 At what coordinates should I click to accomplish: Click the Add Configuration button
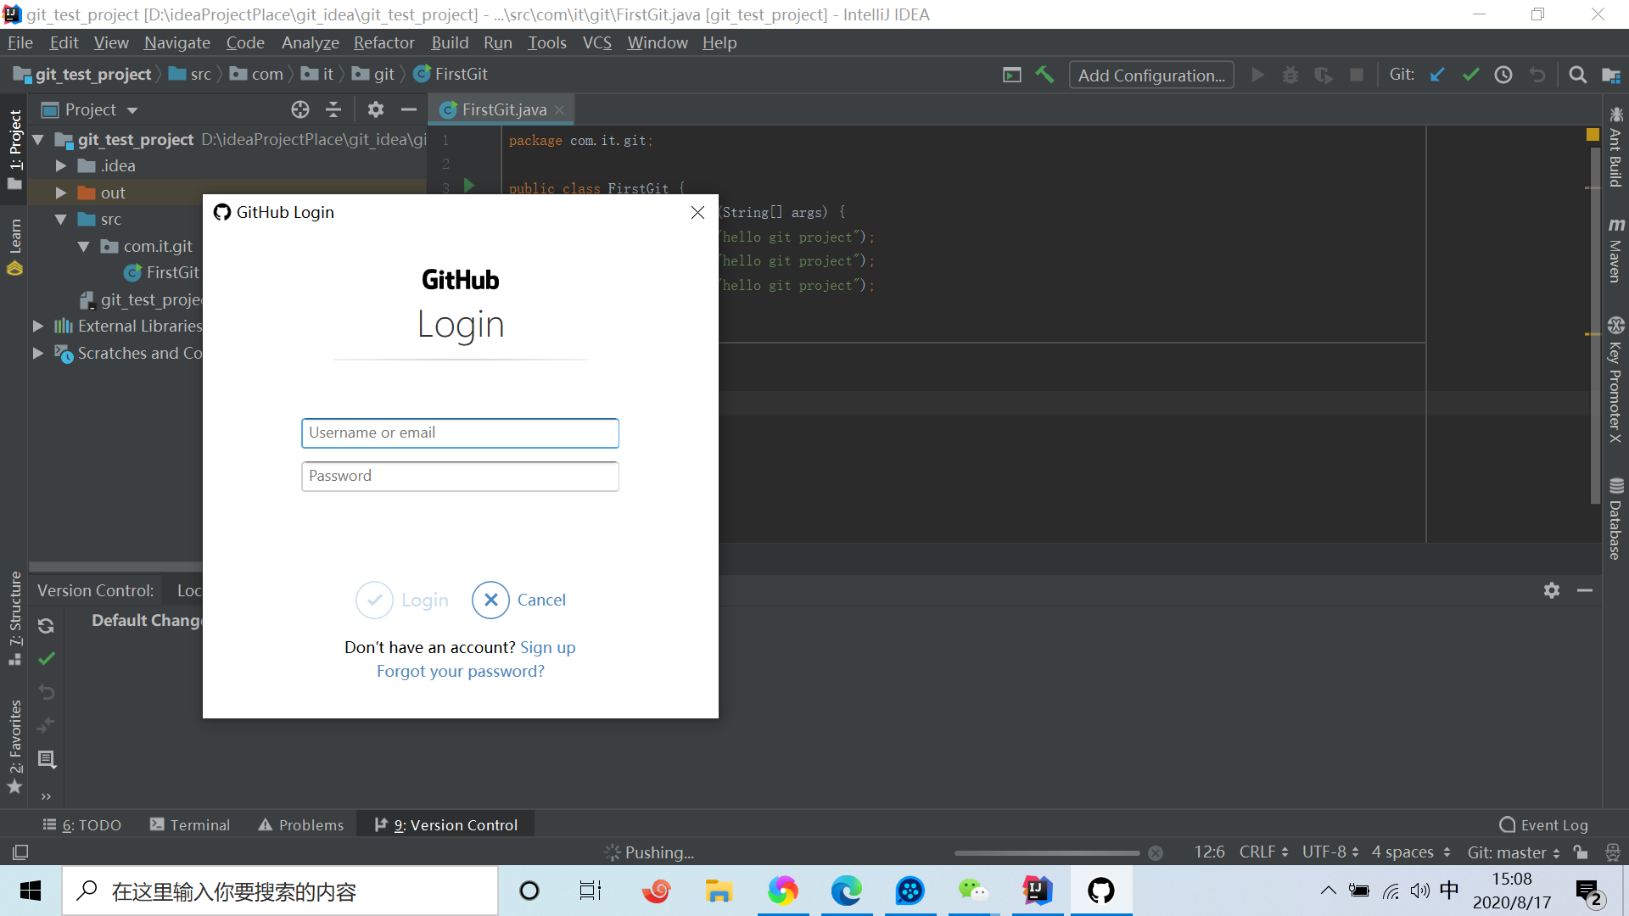[1151, 75]
